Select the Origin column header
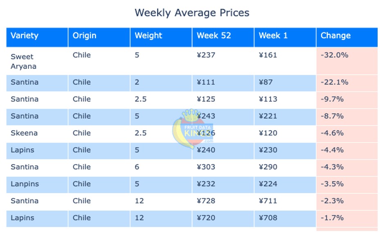 [x=85, y=36]
